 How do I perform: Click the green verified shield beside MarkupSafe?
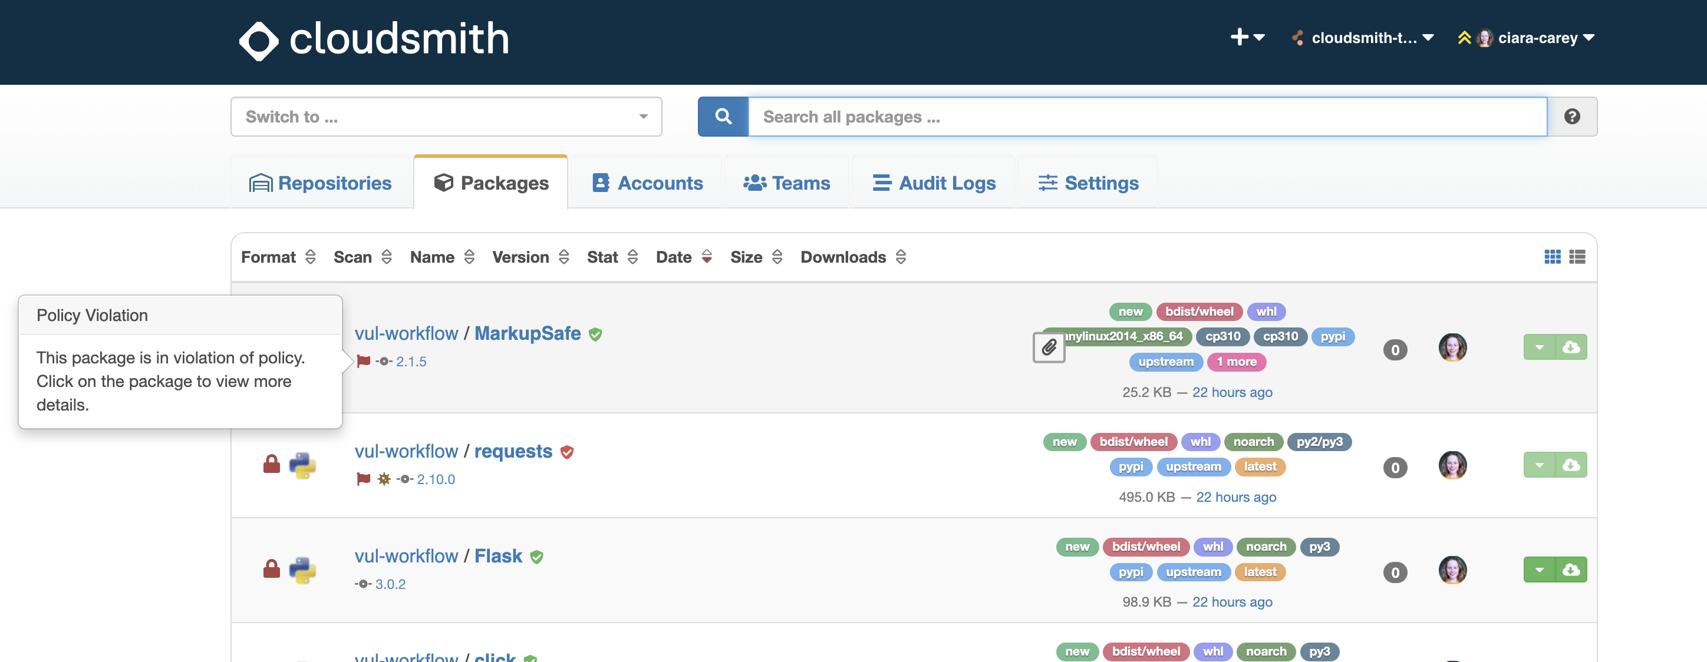pos(595,335)
